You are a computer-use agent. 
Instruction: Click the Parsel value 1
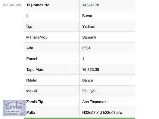[83, 59]
